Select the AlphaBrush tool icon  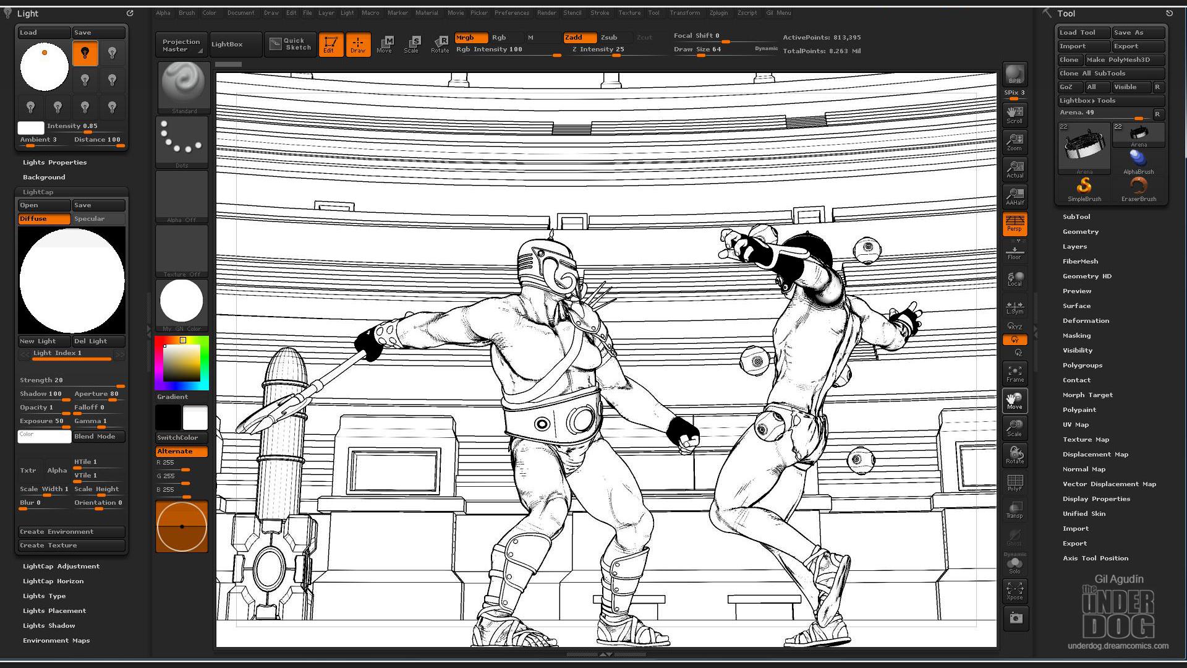click(x=1138, y=161)
